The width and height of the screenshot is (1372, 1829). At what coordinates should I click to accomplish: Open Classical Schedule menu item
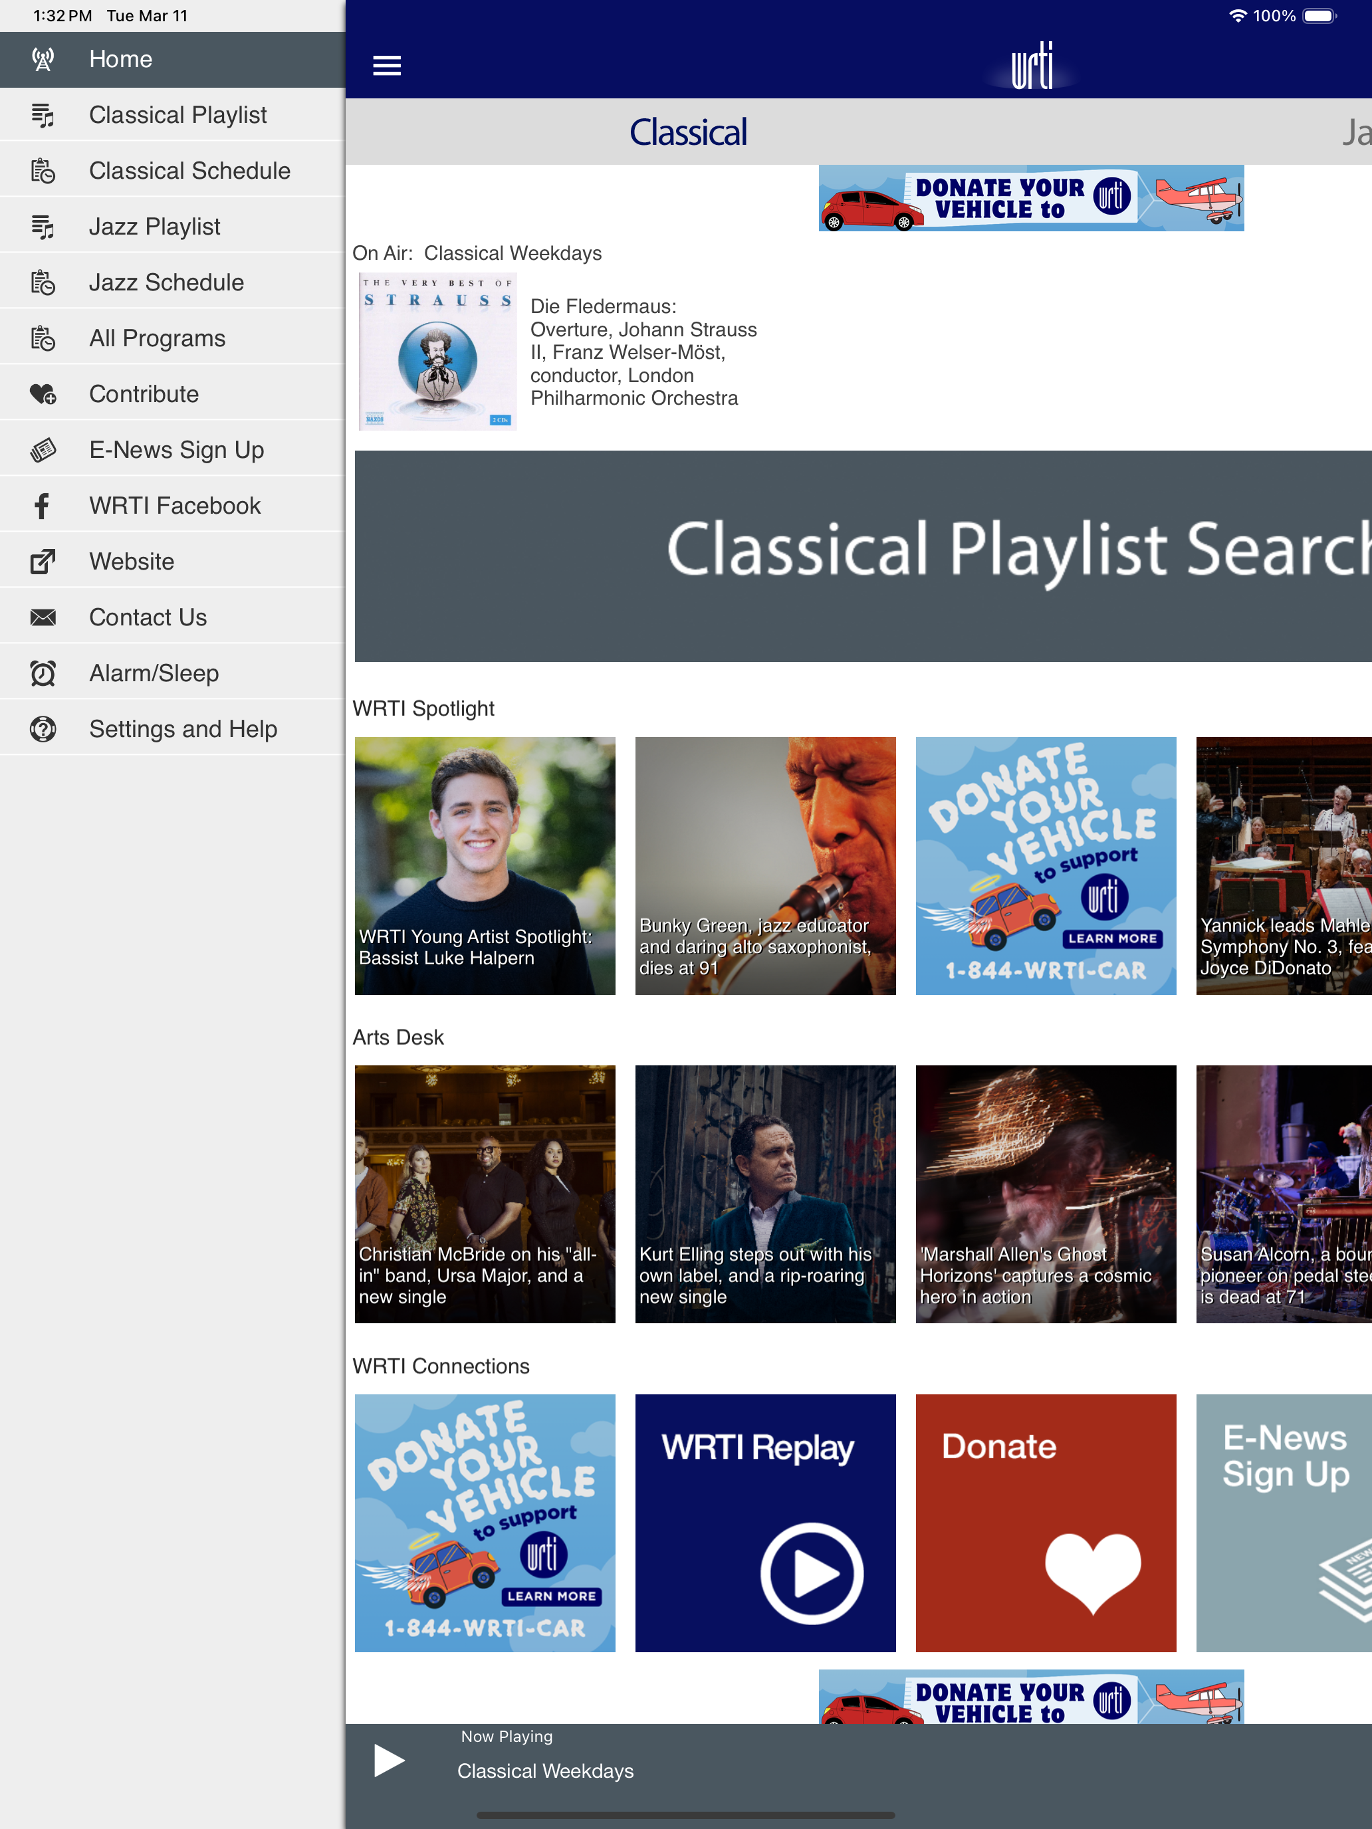[x=172, y=171]
